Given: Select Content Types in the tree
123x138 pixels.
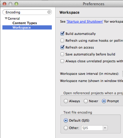Looking at the screenshot, I should 25,23.
